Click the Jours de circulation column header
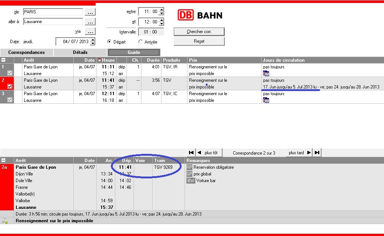This screenshot has width=384, height=236. [x=322, y=60]
